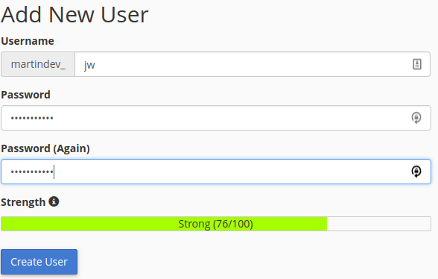This screenshot has width=438, height=279.
Task: Click the masked dots in Password field
Action: coord(32,118)
